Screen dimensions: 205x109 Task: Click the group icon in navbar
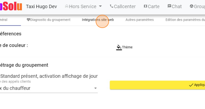pos(191,6)
